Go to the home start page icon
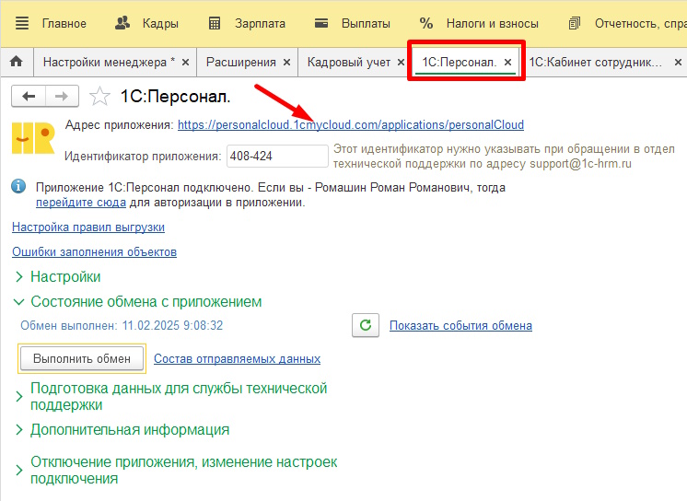This screenshot has width=687, height=501. [x=17, y=62]
